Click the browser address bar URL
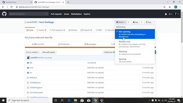183x103 pixels. pyautogui.click(x=34, y=7)
